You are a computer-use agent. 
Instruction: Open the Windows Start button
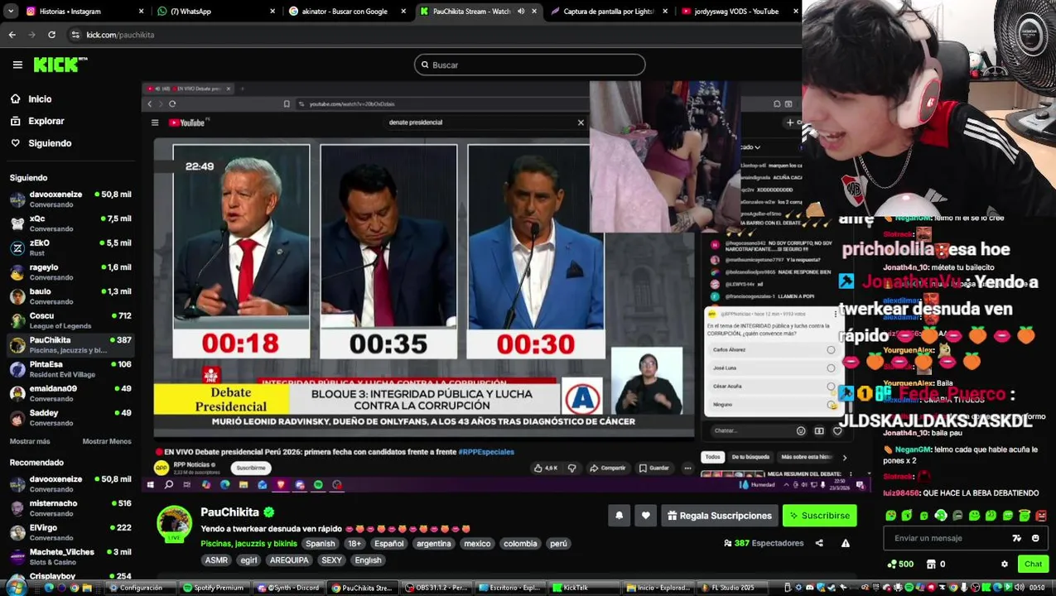pyautogui.click(x=15, y=588)
